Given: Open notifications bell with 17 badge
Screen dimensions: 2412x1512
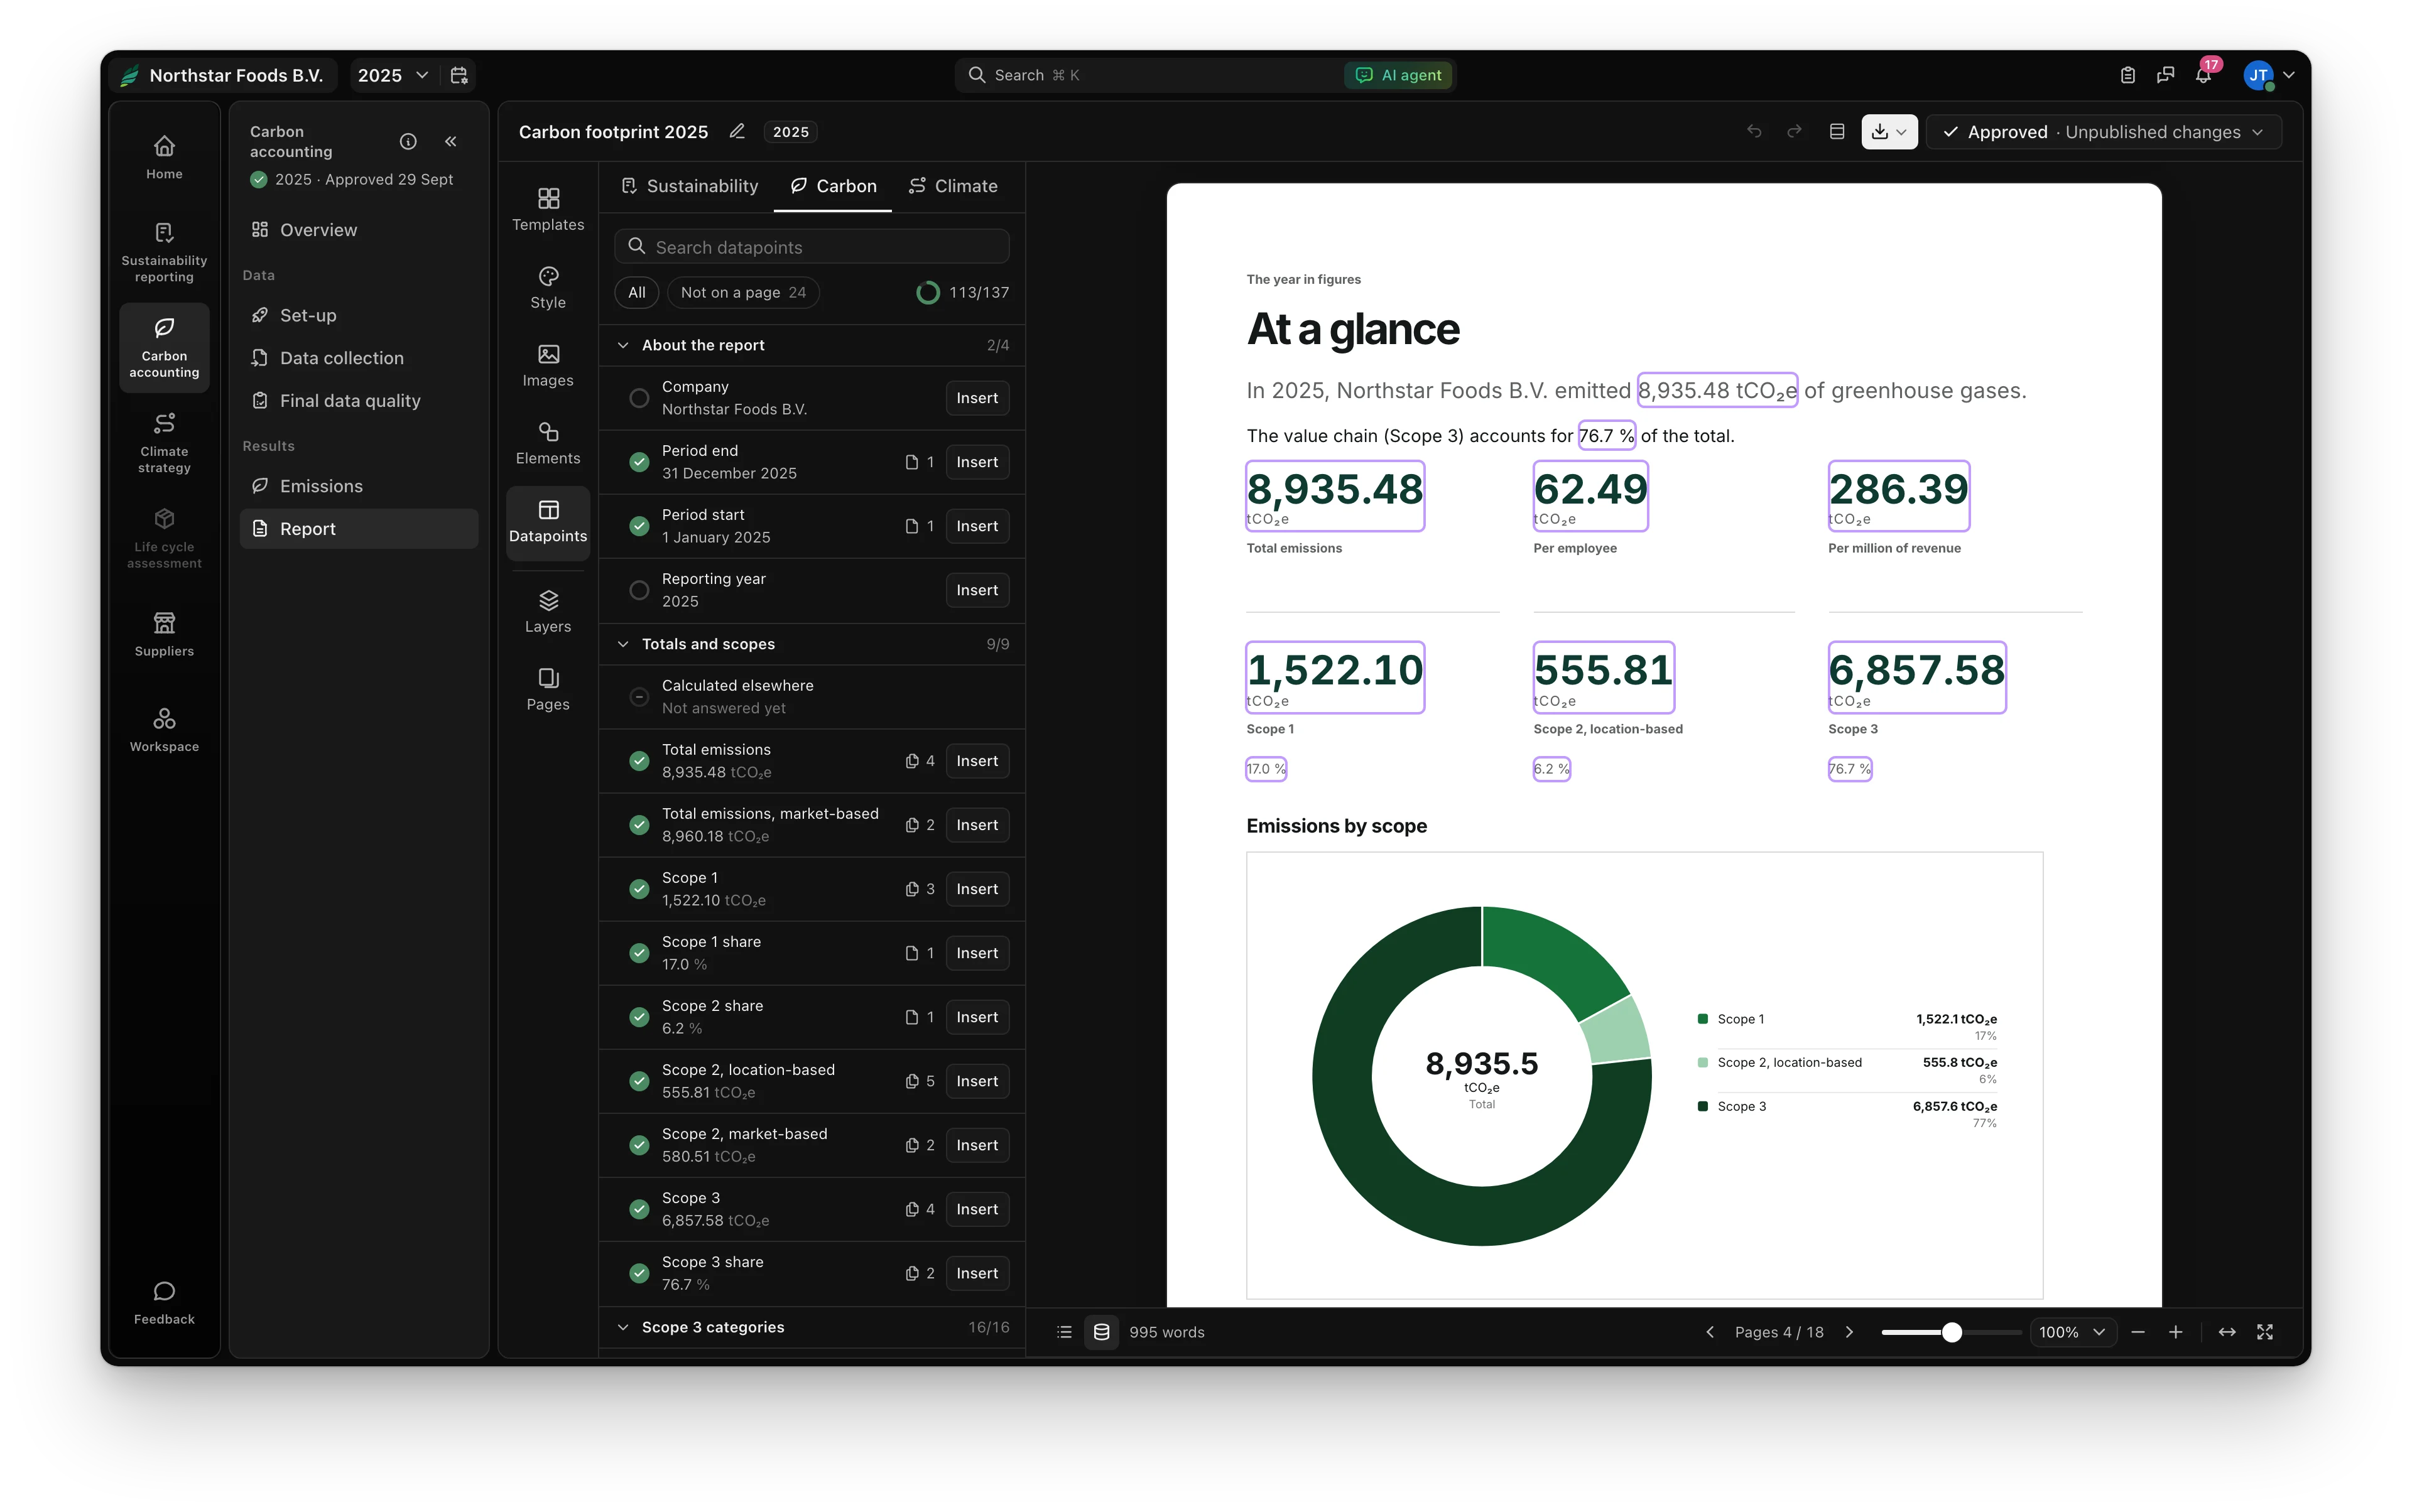Looking at the screenshot, I should pyautogui.click(x=2203, y=75).
